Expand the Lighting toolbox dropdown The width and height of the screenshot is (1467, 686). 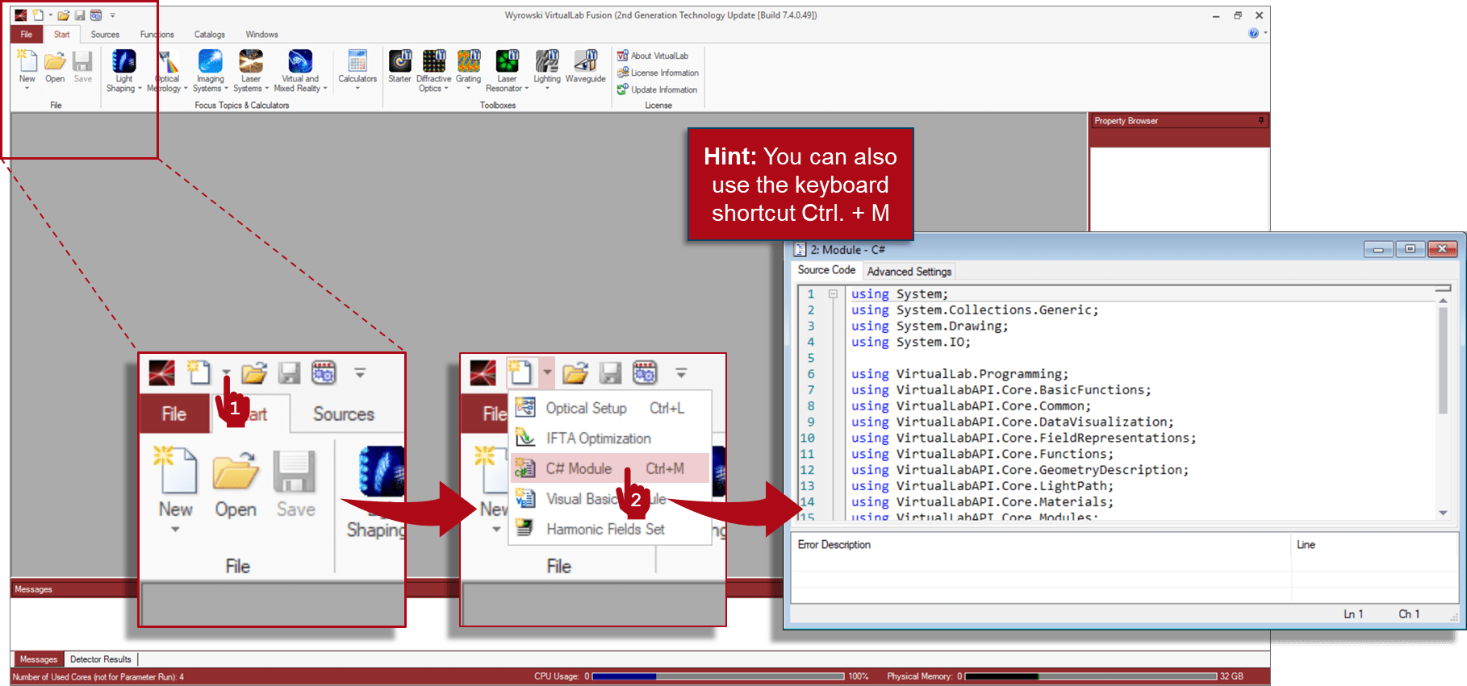[x=547, y=87]
